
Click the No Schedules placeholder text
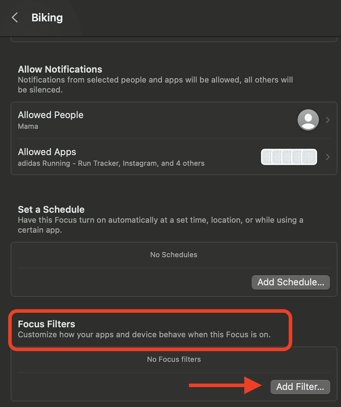click(x=174, y=255)
